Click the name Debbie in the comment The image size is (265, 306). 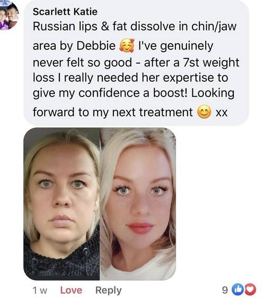coord(96,46)
